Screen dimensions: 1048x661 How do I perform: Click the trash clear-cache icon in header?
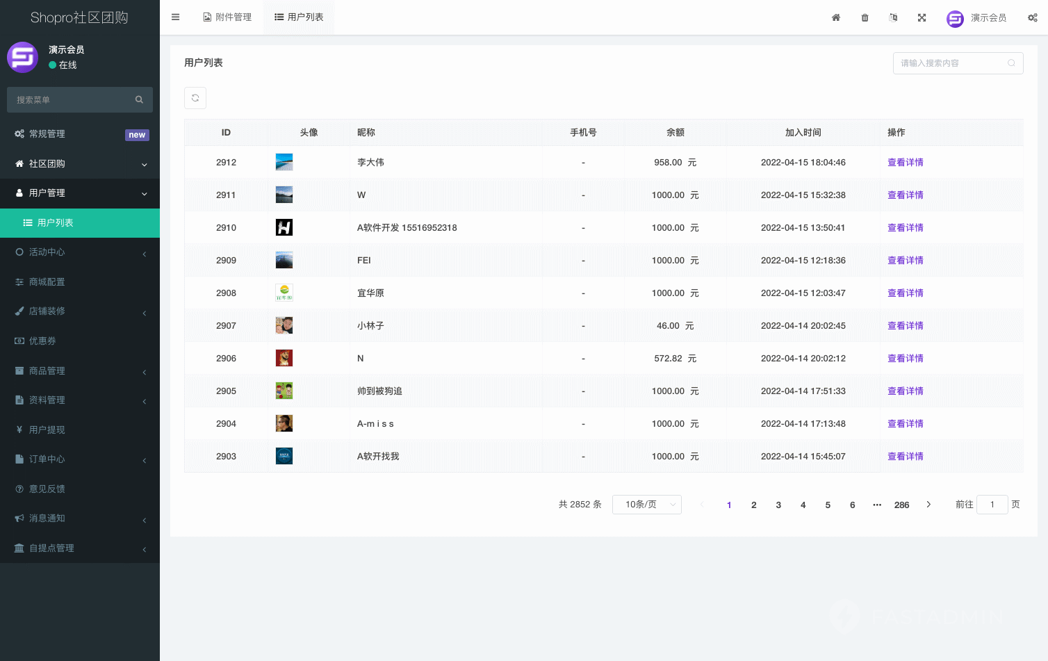[865, 17]
